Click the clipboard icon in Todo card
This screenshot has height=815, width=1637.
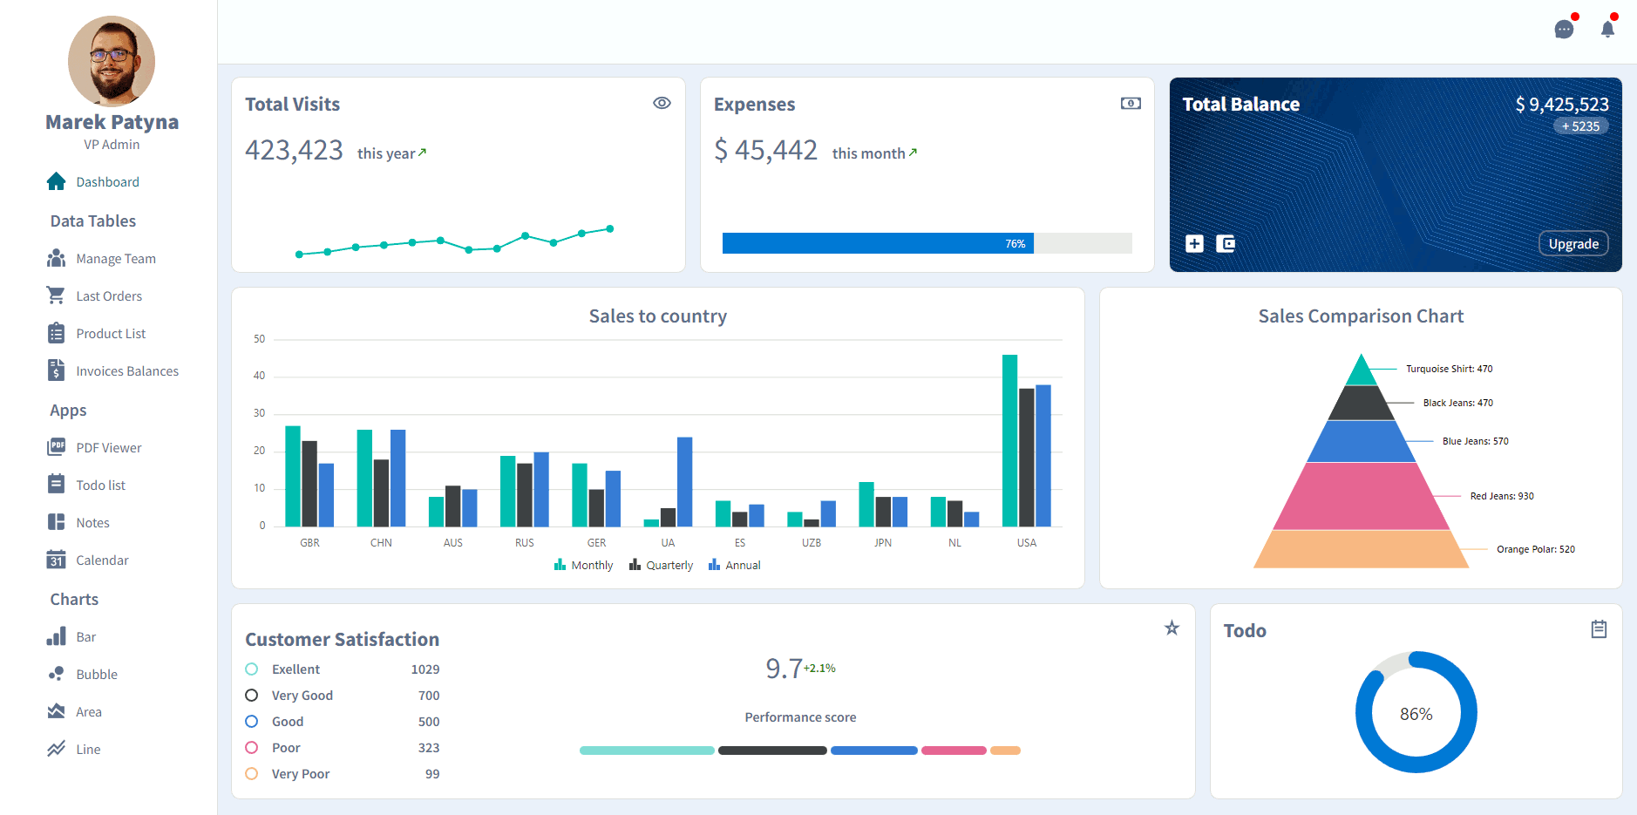1599,628
